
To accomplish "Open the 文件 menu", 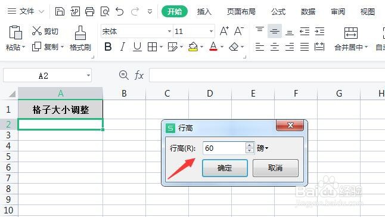I will click(x=26, y=11).
